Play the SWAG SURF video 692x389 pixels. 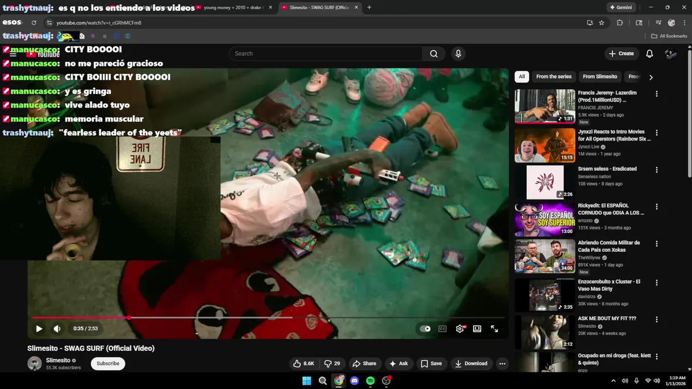(39, 328)
